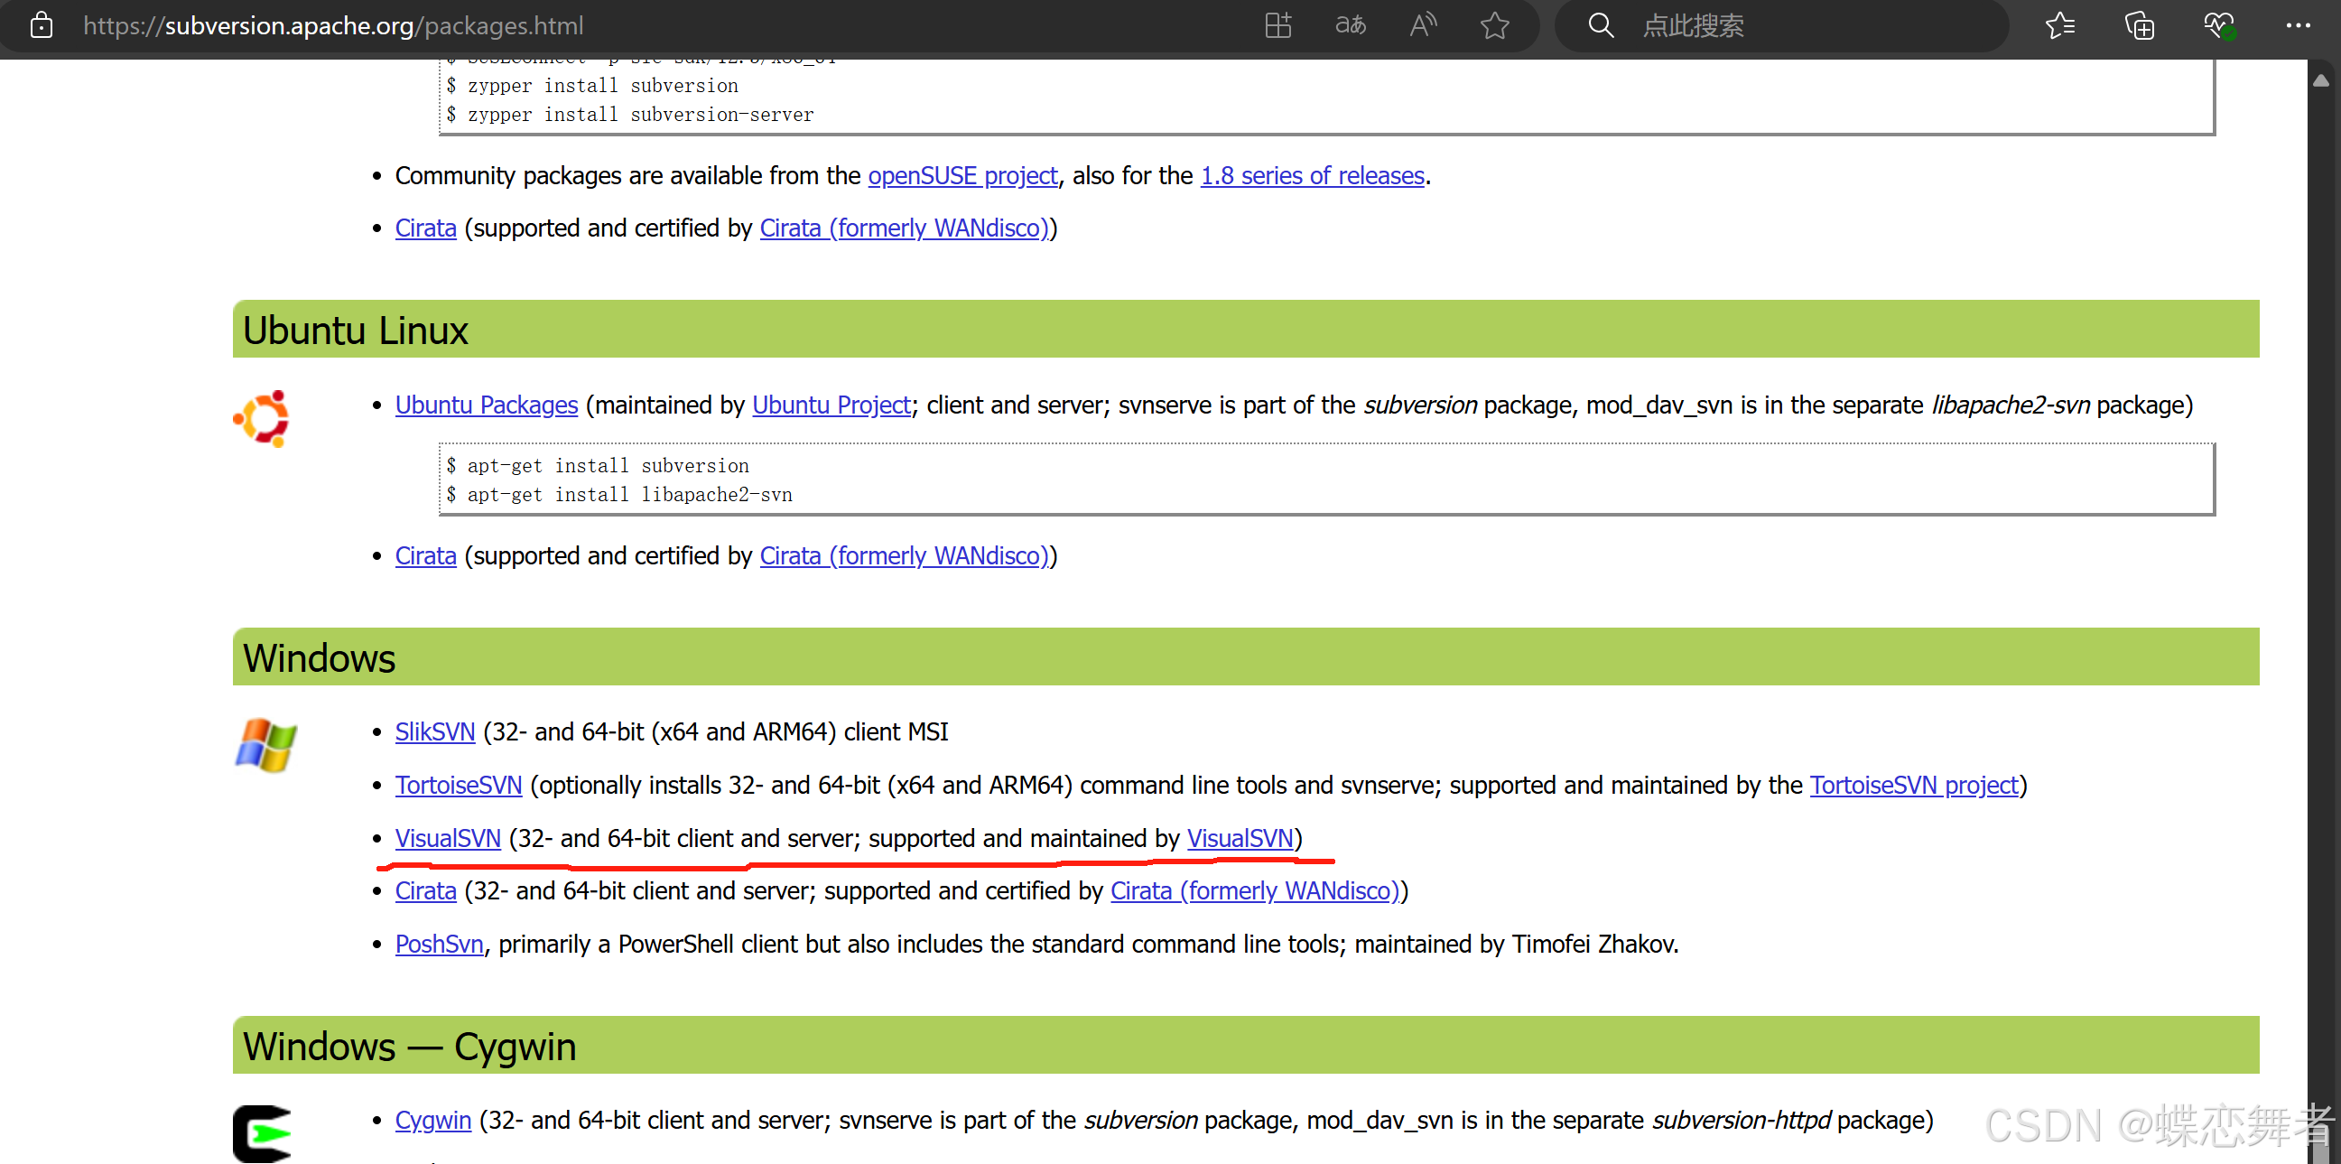The width and height of the screenshot is (2341, 1164).
Task: Click the site lock icon in address bar
Action: pos(41,25)
